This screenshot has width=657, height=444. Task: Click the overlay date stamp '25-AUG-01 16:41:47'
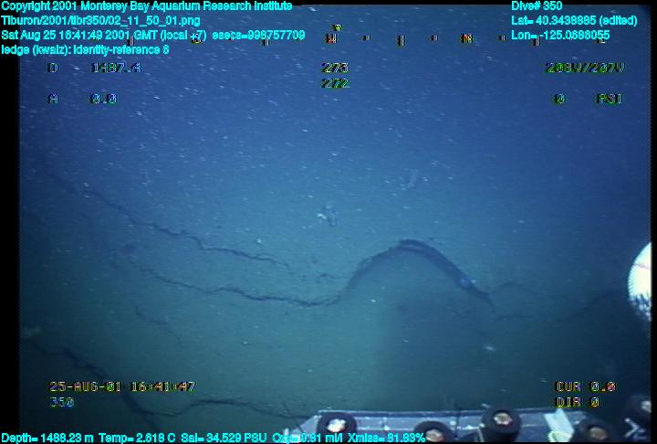point(122,386)
